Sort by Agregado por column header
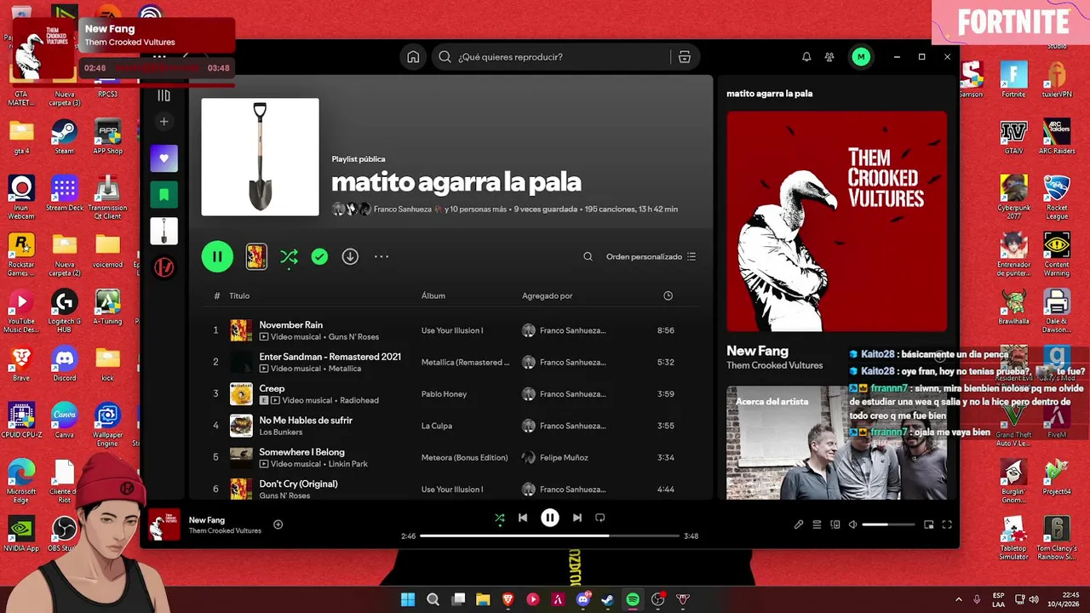 coord(548,295)
